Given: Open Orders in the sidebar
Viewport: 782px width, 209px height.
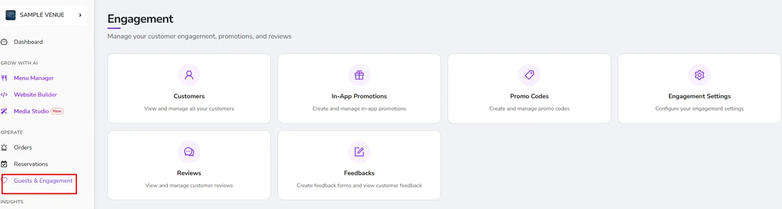Looking at the screenshot, I should [23, 147].
